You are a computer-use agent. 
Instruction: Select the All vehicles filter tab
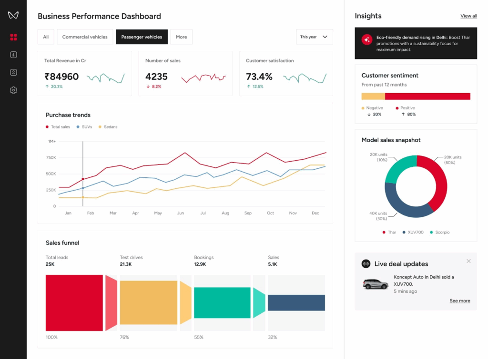46,36
